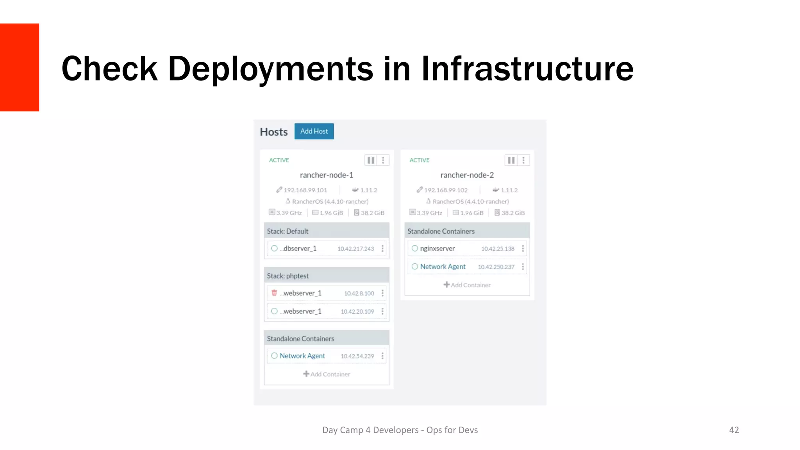Click the link icon beside 192.168.99.101
The image size is (800, 450).
click(x=279, y=190)
